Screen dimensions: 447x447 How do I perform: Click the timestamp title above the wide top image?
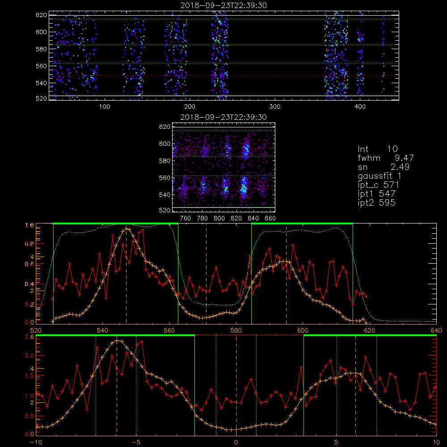(x=224, y=5)
